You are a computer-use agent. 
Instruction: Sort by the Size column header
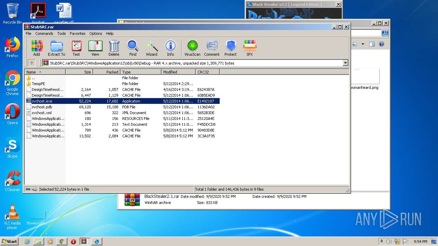79,72
